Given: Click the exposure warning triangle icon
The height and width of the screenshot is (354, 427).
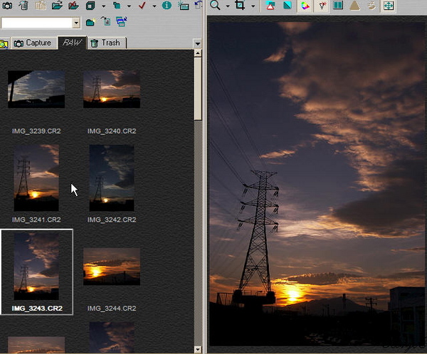Looking at the screenshot, I should [270, 6].
